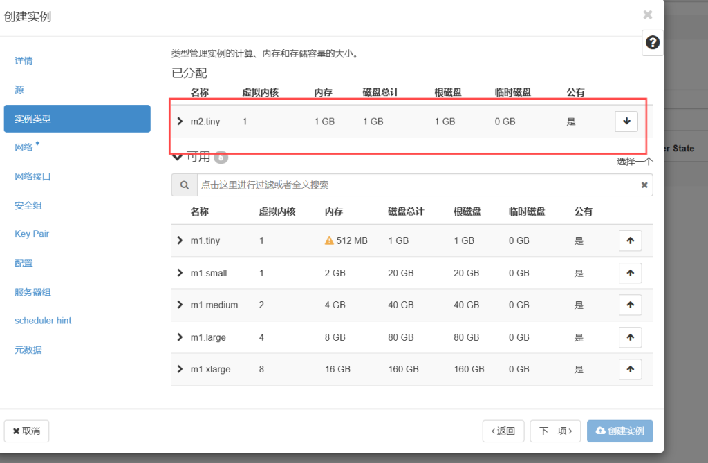The width and height of the screenshot is (708, 463).
Task: Allocate m1.medium flavor using up arrow
Action: click(630, 305)
